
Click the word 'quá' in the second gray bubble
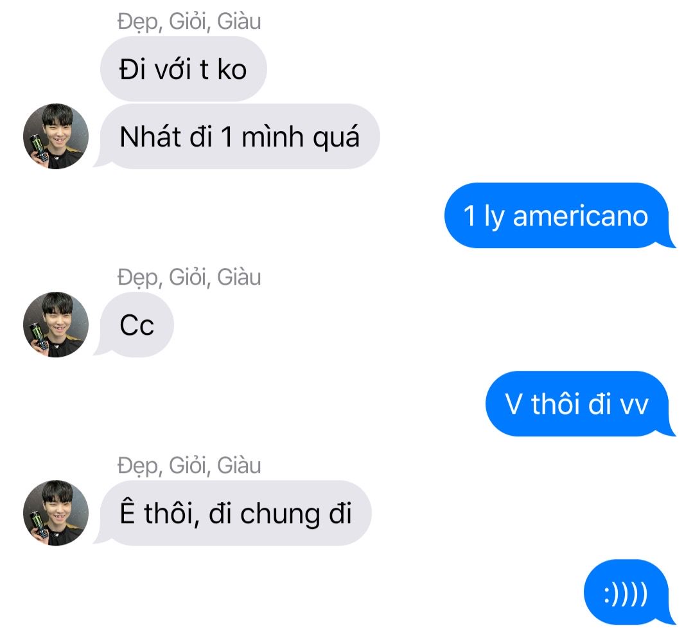pos(336,138)
